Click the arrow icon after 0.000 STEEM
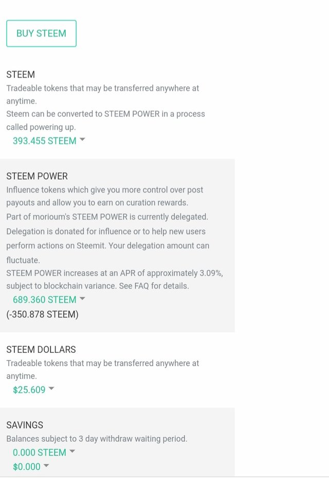This screenshot has height=480, width=329. 72,451
